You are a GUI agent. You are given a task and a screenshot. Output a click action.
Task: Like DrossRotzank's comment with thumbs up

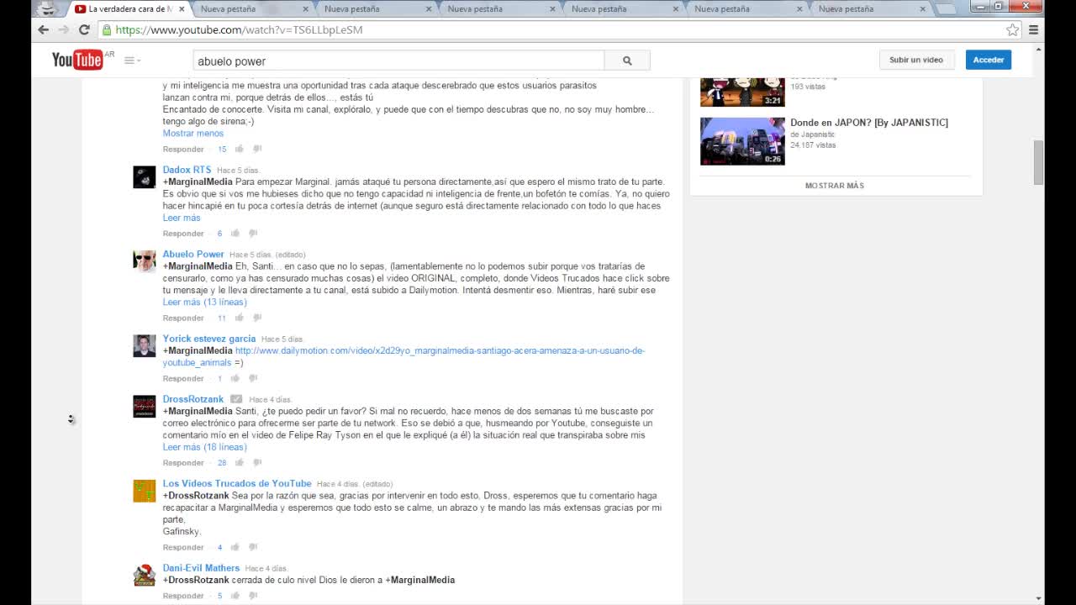[x=239, y=462]
